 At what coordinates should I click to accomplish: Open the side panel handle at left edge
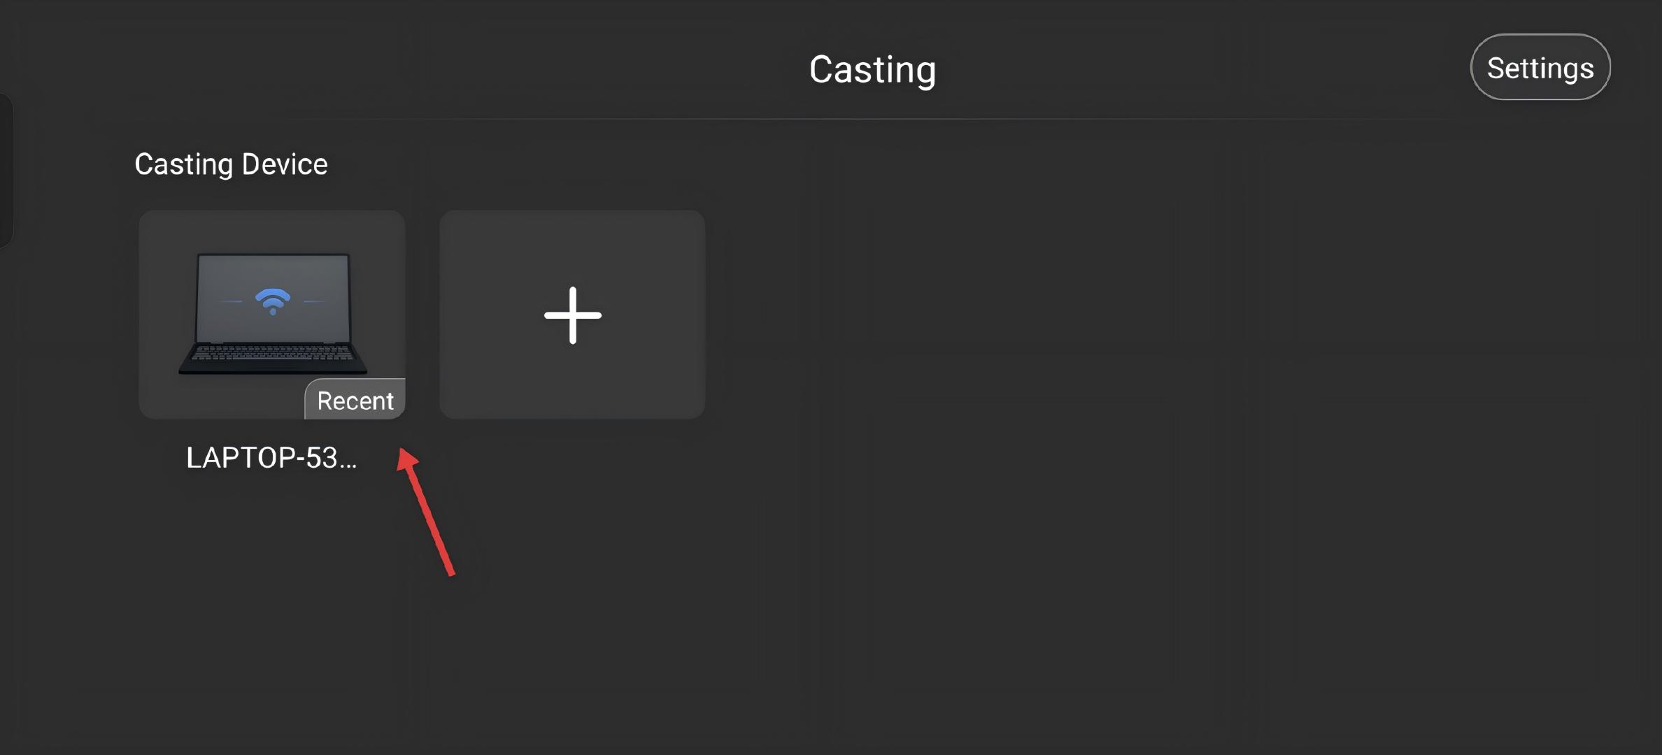click(6, 171)
